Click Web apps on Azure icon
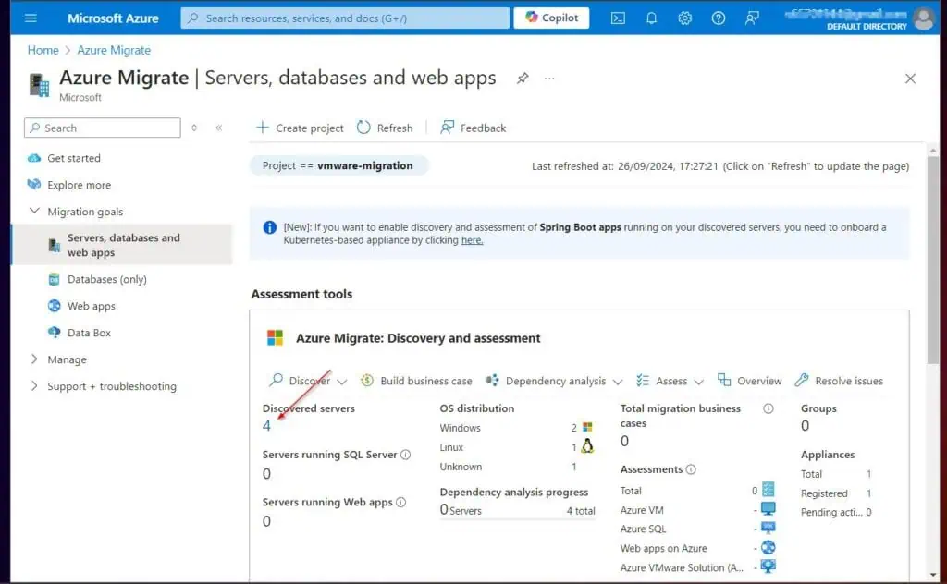 tap(769, 547)
